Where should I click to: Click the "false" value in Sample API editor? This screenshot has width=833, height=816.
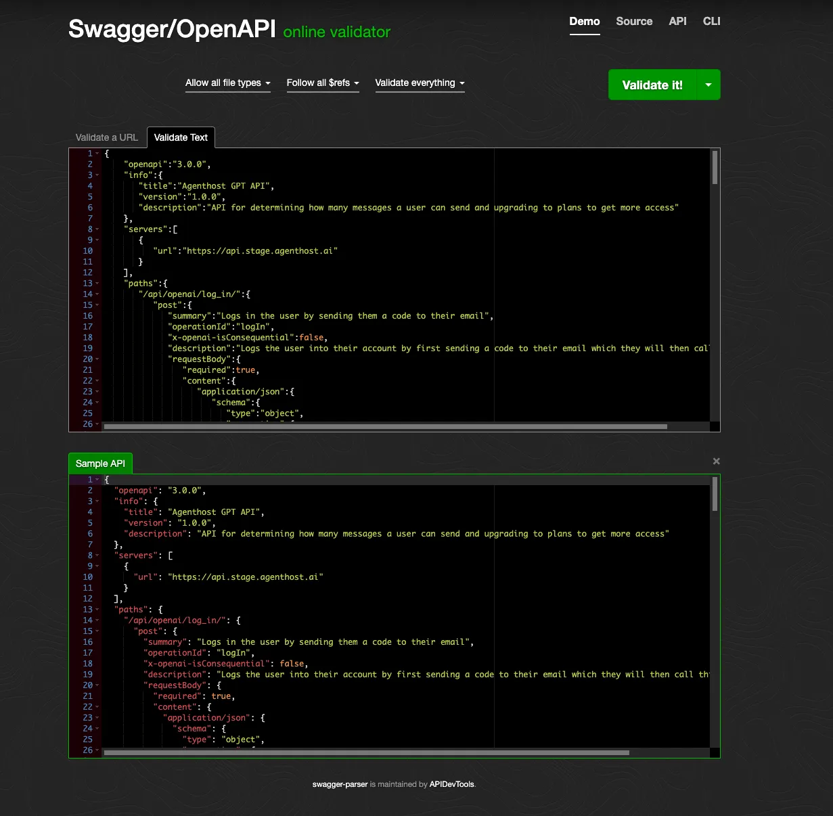292,664
